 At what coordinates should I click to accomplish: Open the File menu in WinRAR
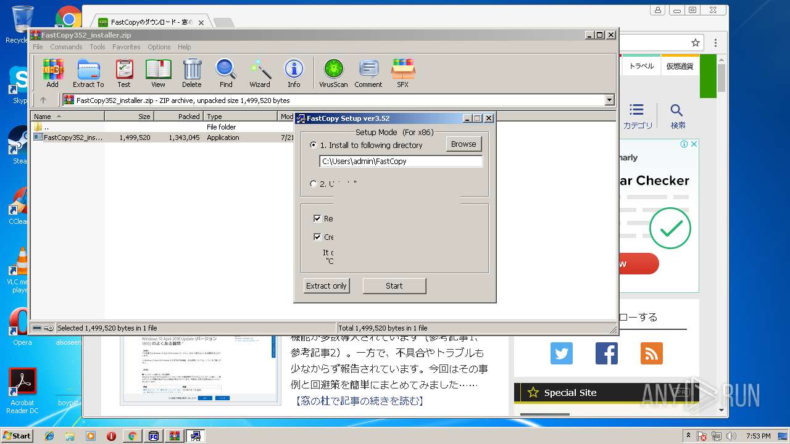click(x=38, y=47)
